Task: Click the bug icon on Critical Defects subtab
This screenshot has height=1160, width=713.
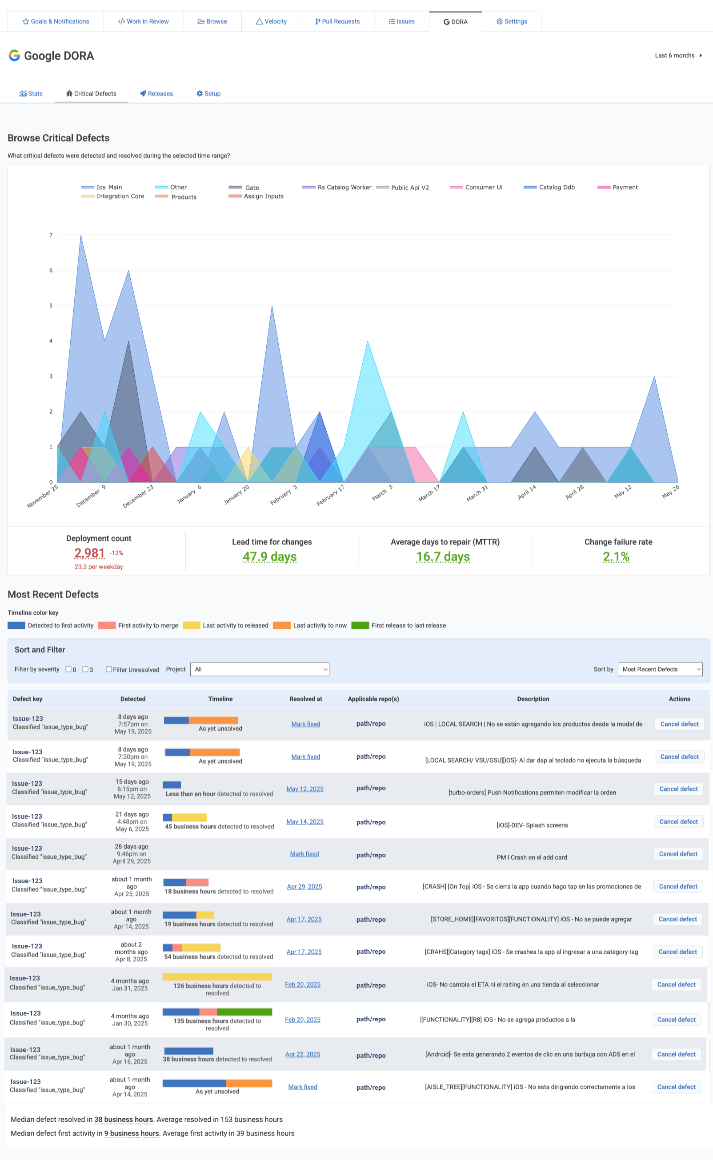Action: (69, 94)
